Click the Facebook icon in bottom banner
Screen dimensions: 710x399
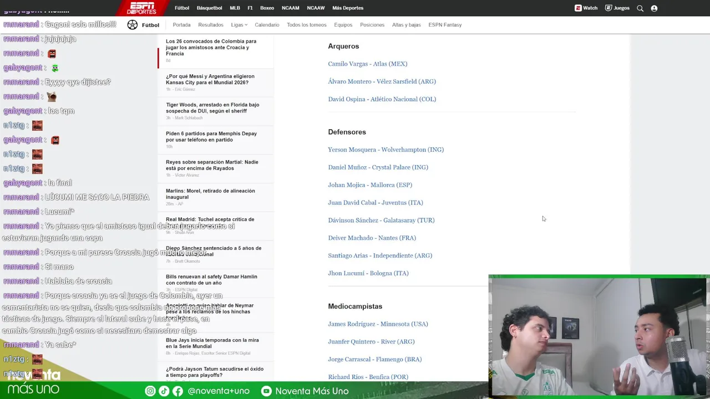177,391
